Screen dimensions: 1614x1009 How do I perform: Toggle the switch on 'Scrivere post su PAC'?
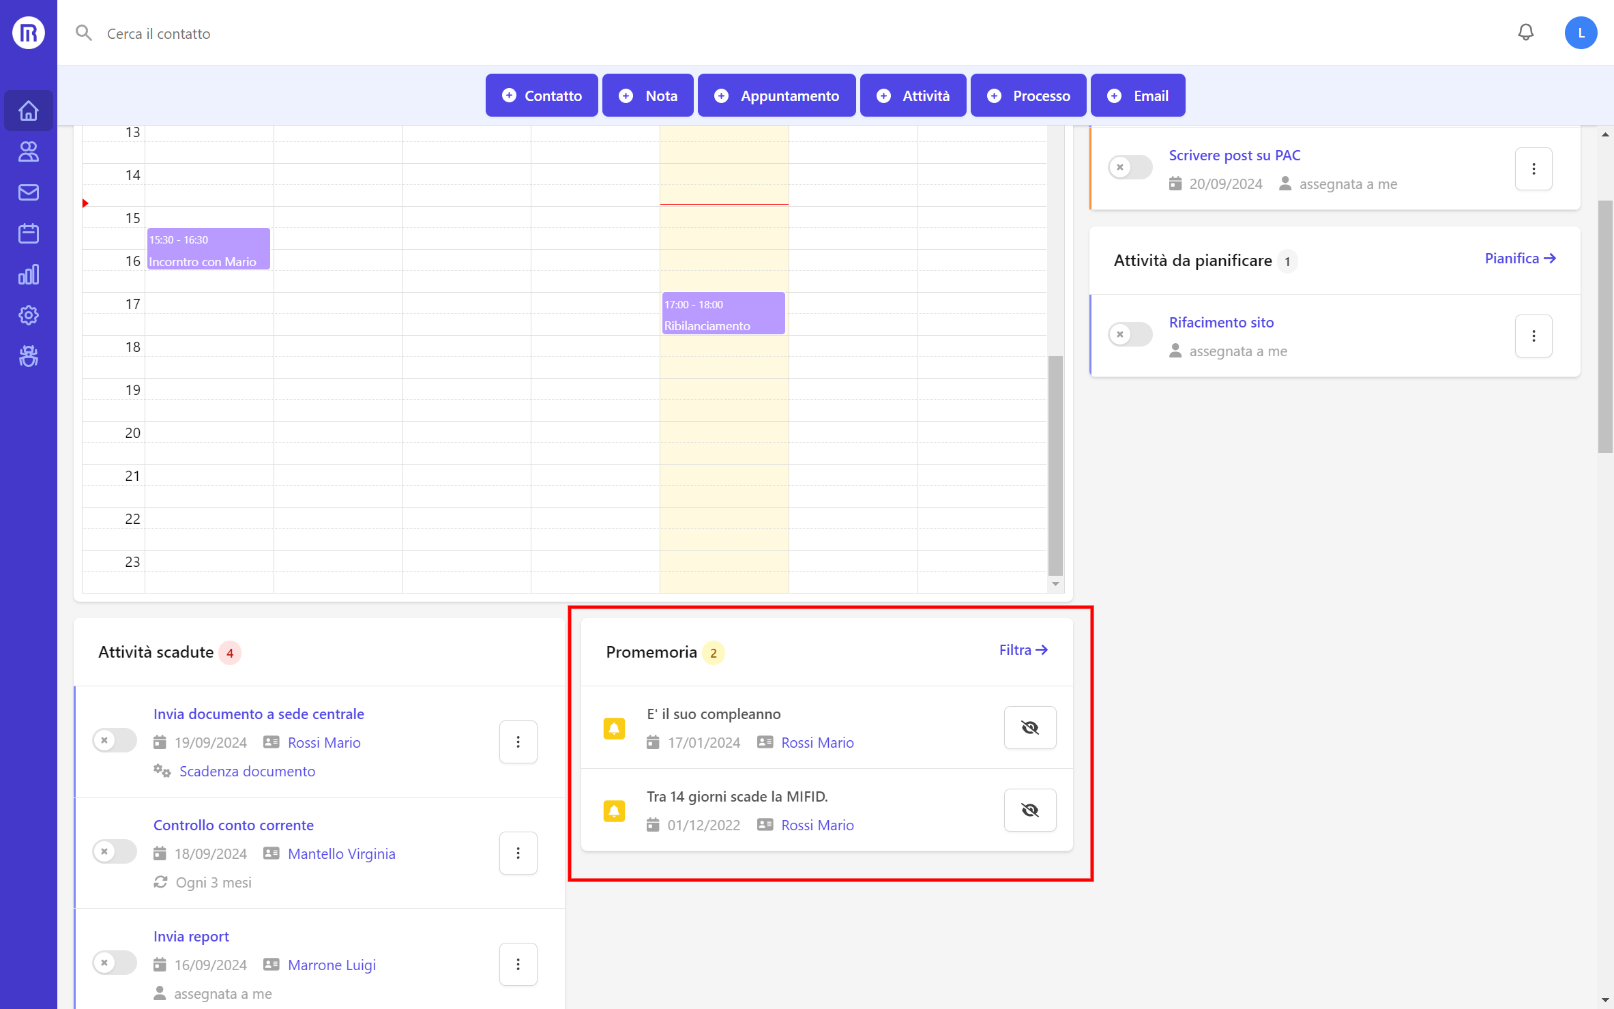[1129, 167]
